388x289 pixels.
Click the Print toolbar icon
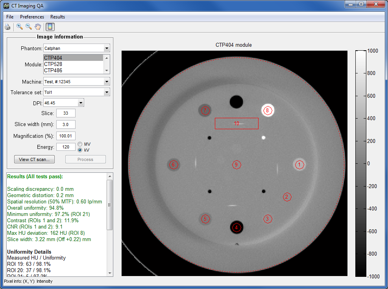7,27
